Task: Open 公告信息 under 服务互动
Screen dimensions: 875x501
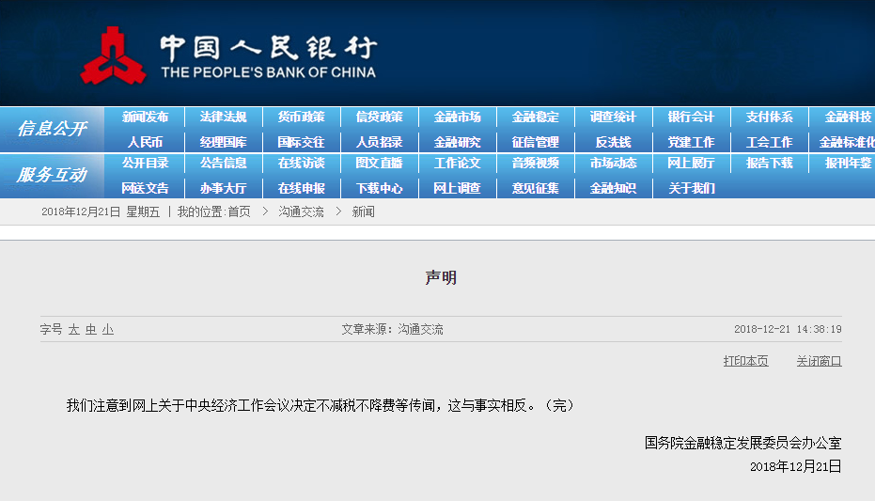Action: point(223,164)
